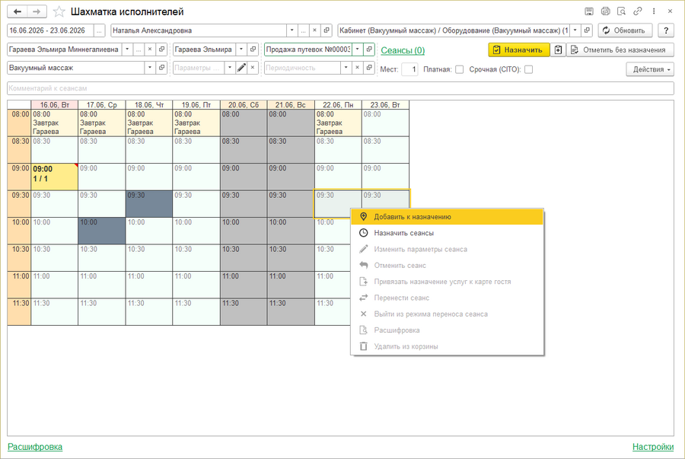This screenshot has height=459, width=685.
Task: Click the printer icon in title bar
Action: (605, 11)
